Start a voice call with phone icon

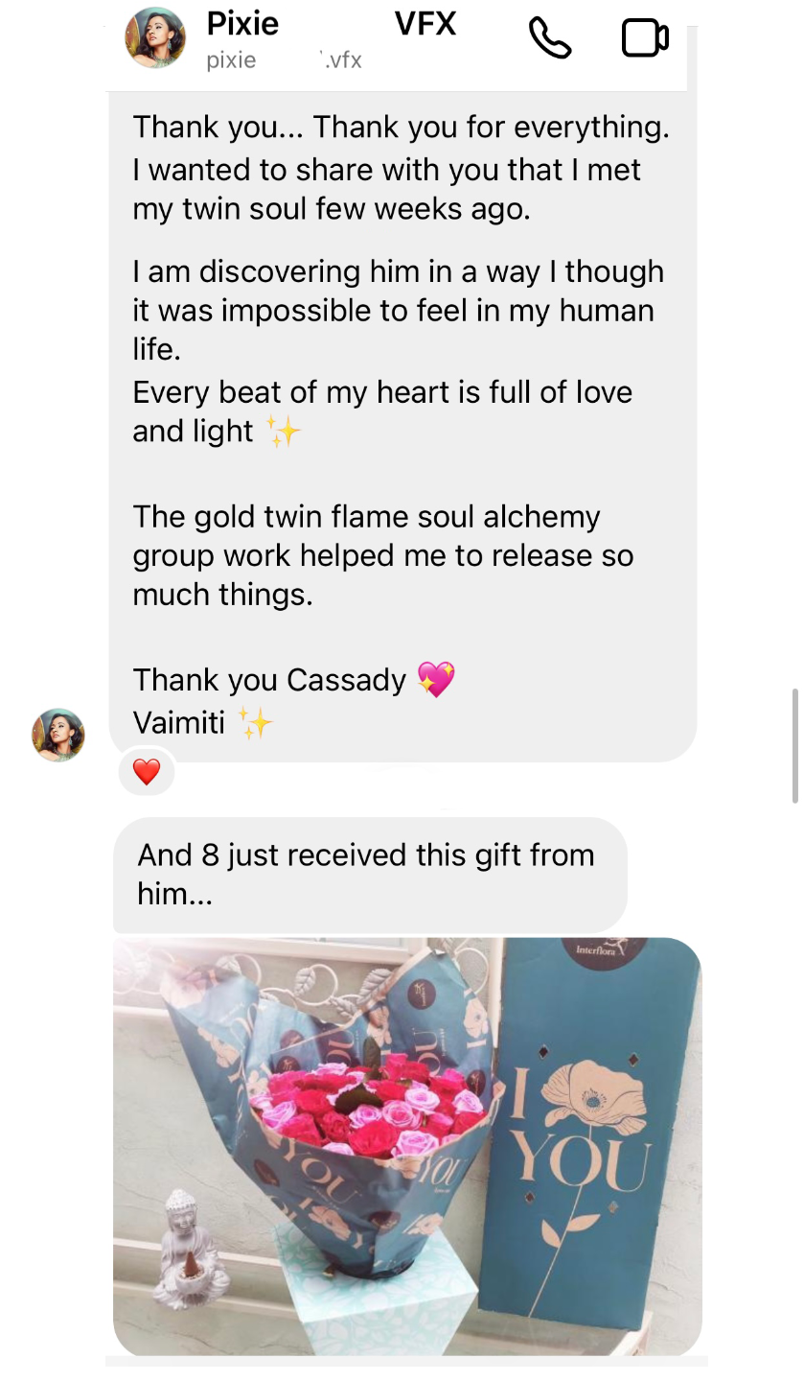pyautogui.click(x=550, y=38)
